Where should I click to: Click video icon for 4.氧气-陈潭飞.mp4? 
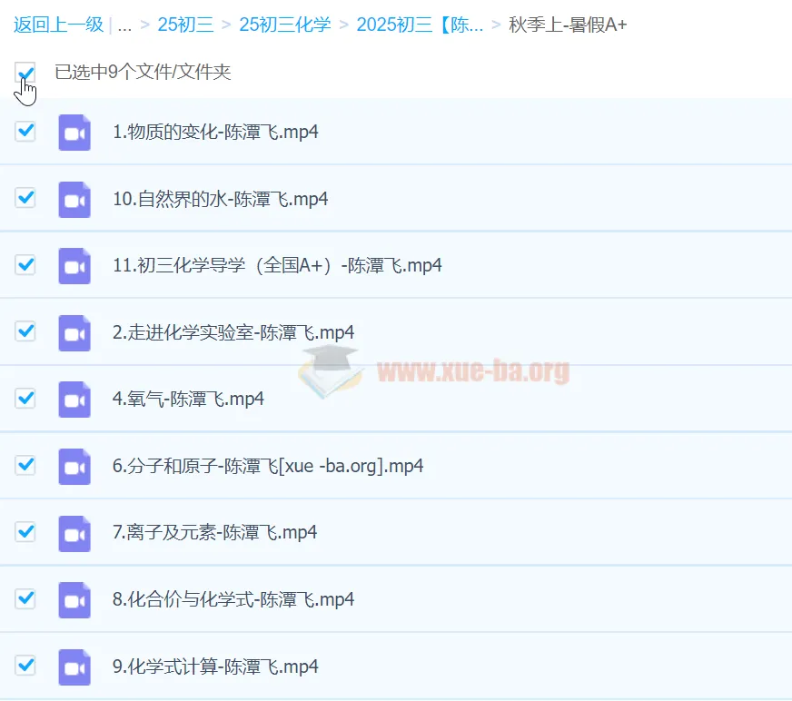pos(74,400)
